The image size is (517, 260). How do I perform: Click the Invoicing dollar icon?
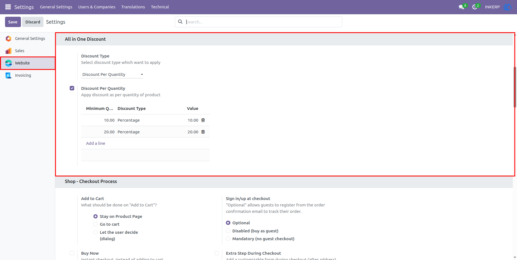(x=9, y=75)
